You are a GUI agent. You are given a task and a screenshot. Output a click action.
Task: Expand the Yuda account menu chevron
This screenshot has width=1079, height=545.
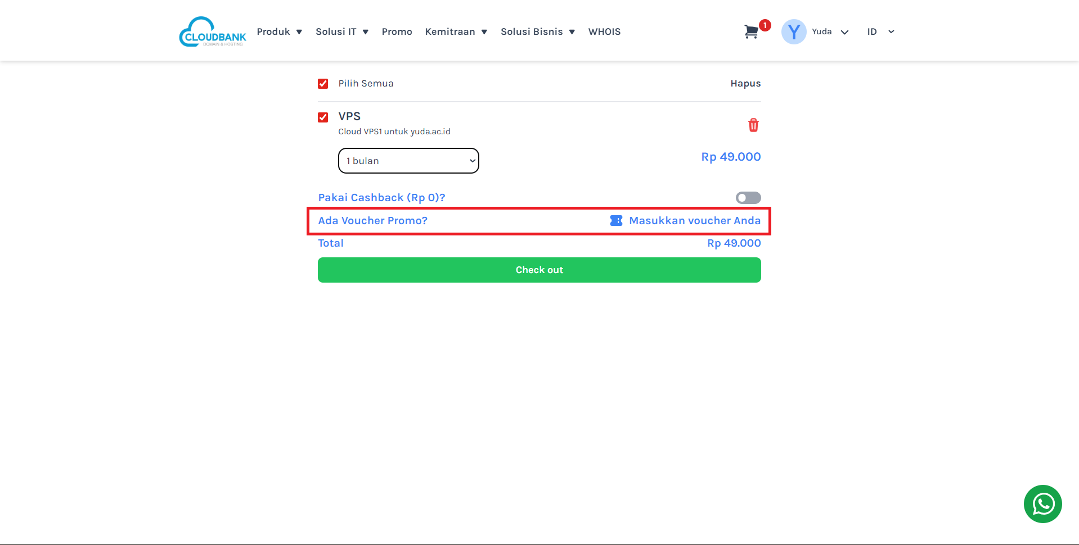click(x=844, y=32)
